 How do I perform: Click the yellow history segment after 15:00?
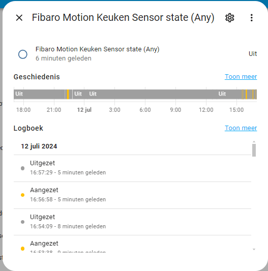click(x=246, y=94)
